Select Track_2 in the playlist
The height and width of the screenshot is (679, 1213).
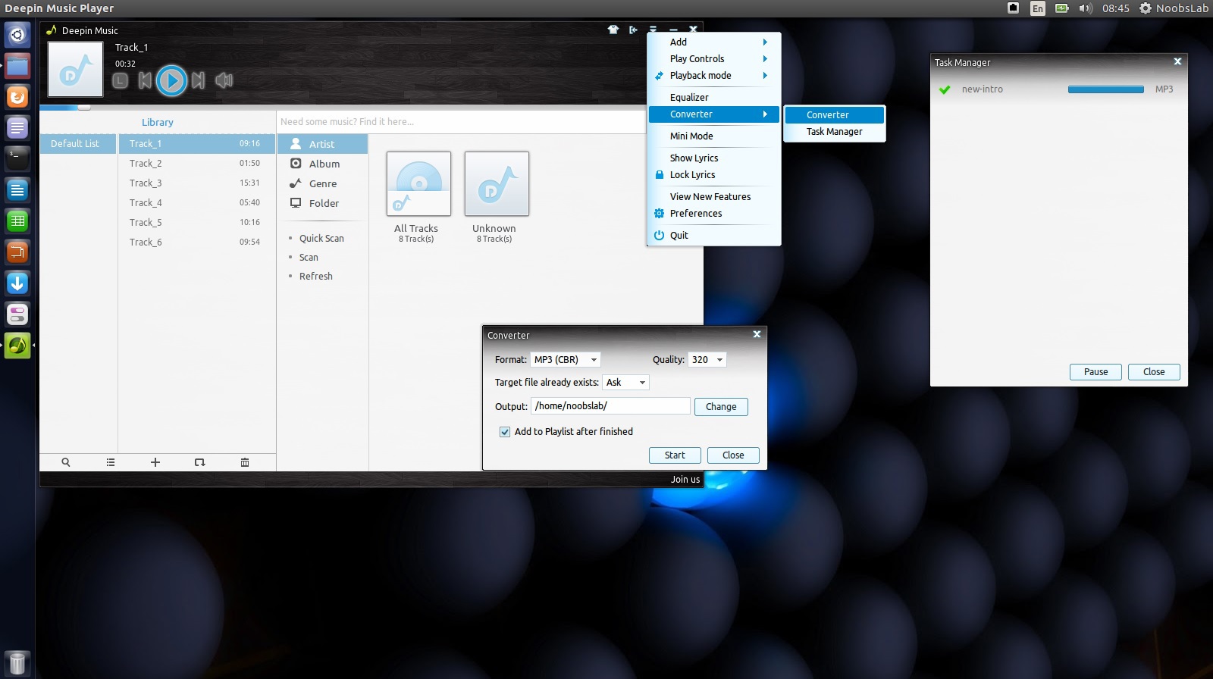pos(196,163)
